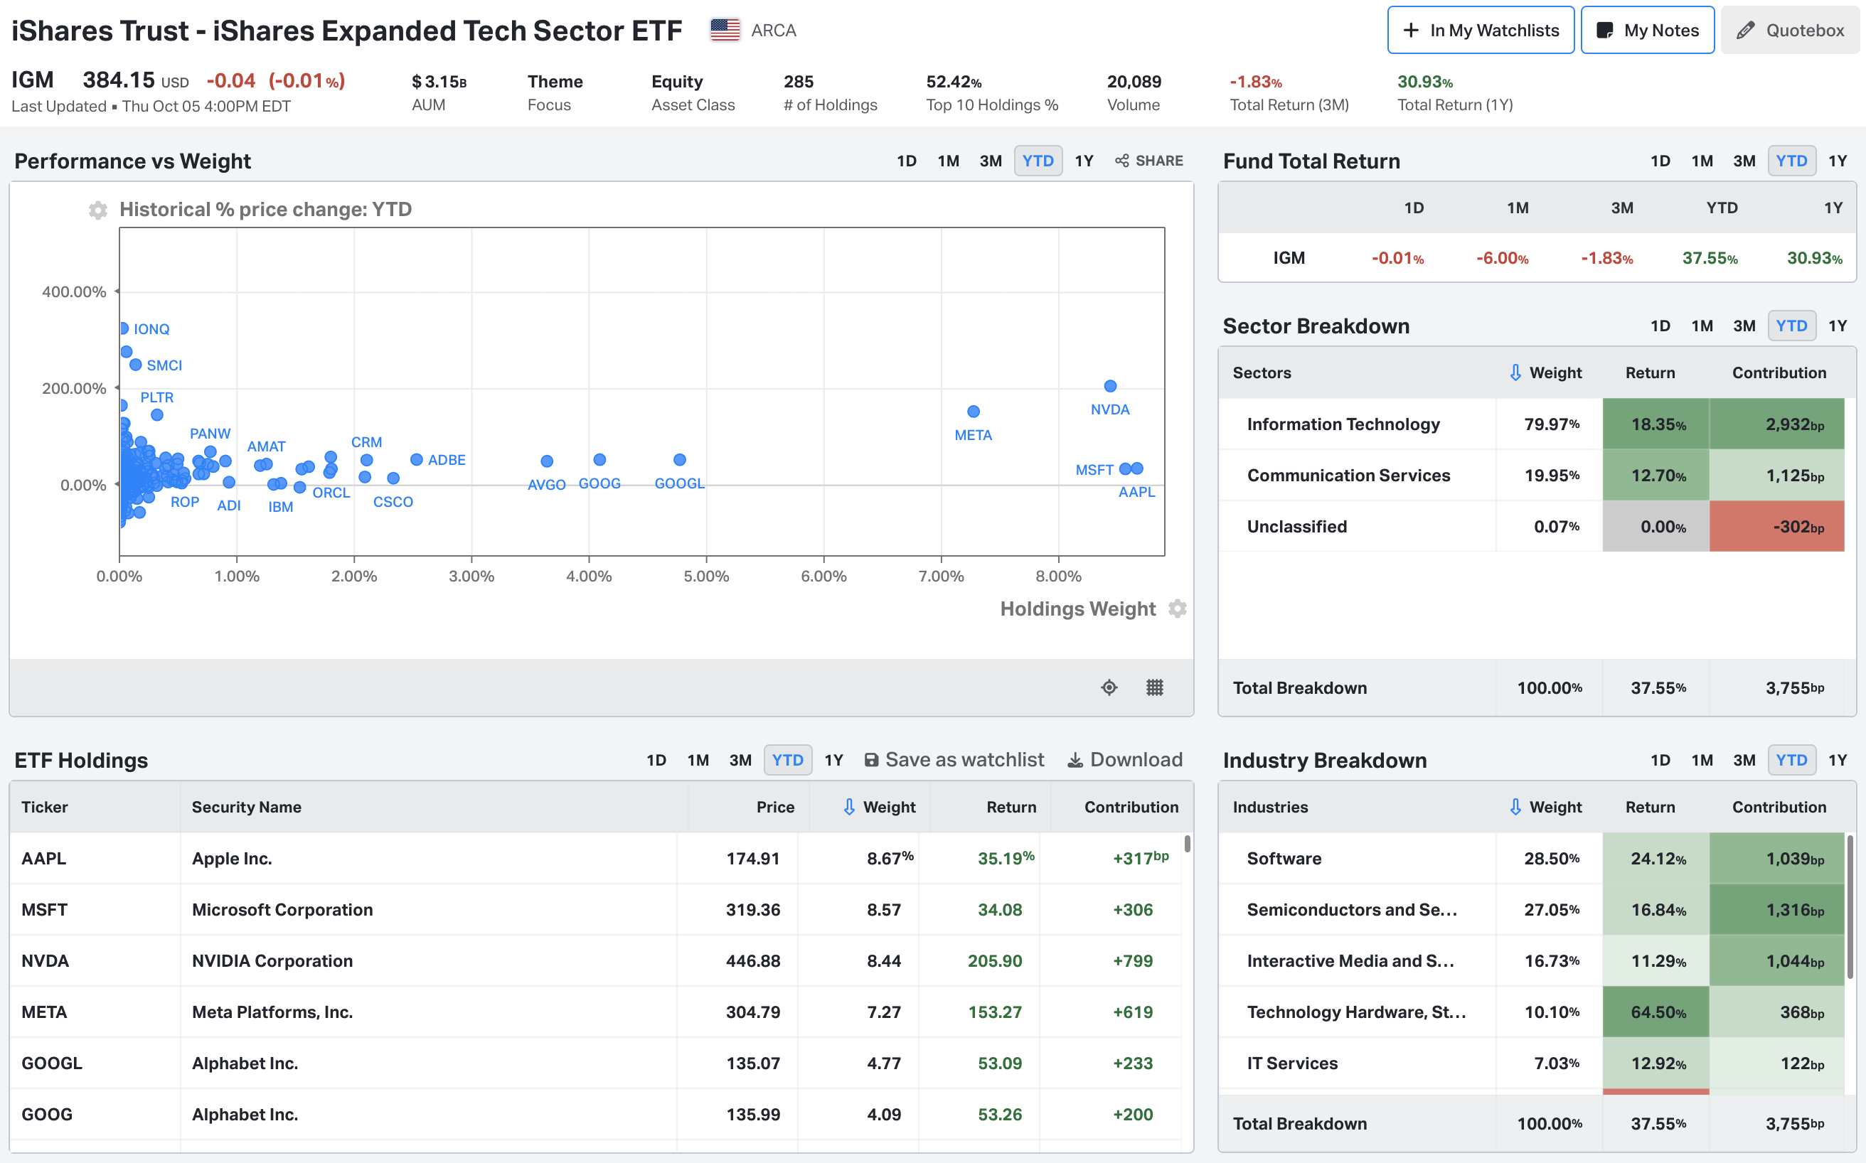Click the AAPL ticker in ETF Holdings
Screen dimensions: 1866x1163
[44, 859]
